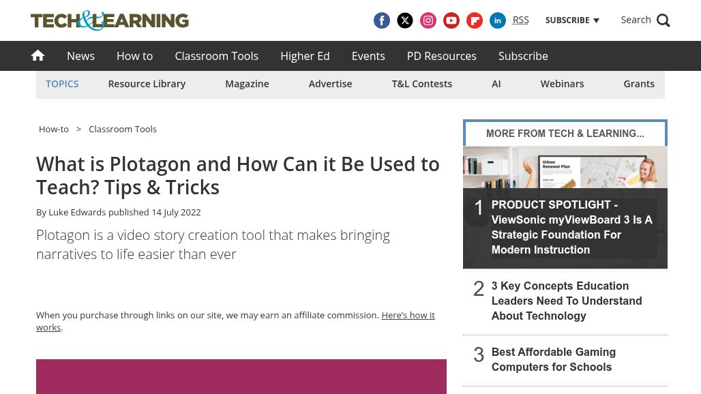Open PD Resources menu item
The image size is (701, 394).
tap(442, 56)
